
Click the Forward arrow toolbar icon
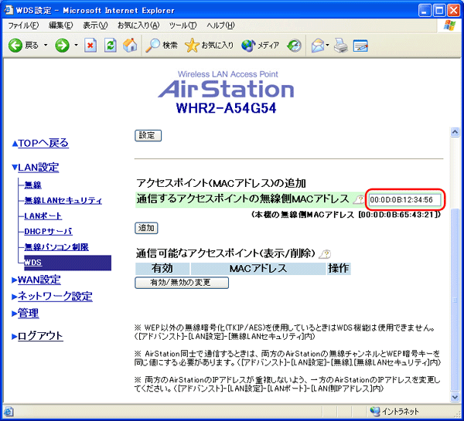click(x=62, y=46)
